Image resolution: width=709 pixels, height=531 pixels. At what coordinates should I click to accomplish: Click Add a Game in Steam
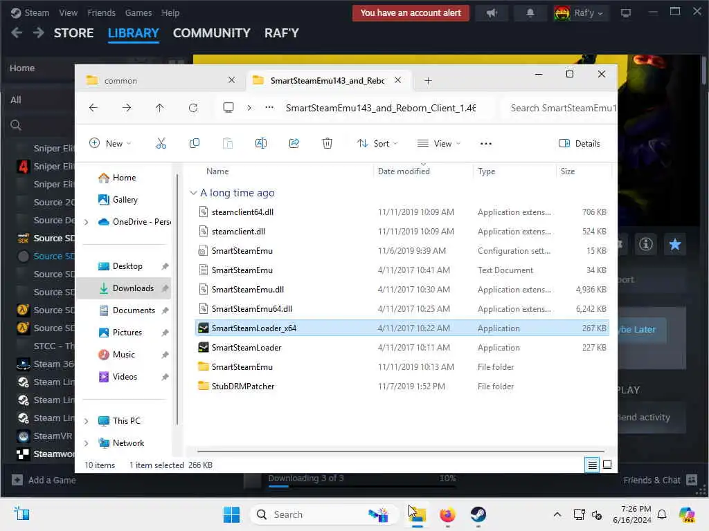click(x=44, y=480)
